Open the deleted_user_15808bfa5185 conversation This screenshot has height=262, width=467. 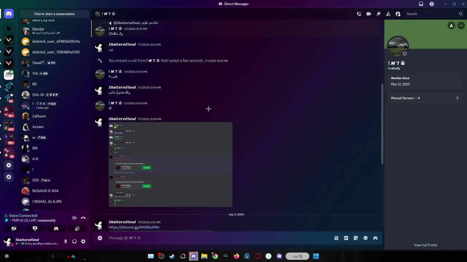tap(54, 52)
